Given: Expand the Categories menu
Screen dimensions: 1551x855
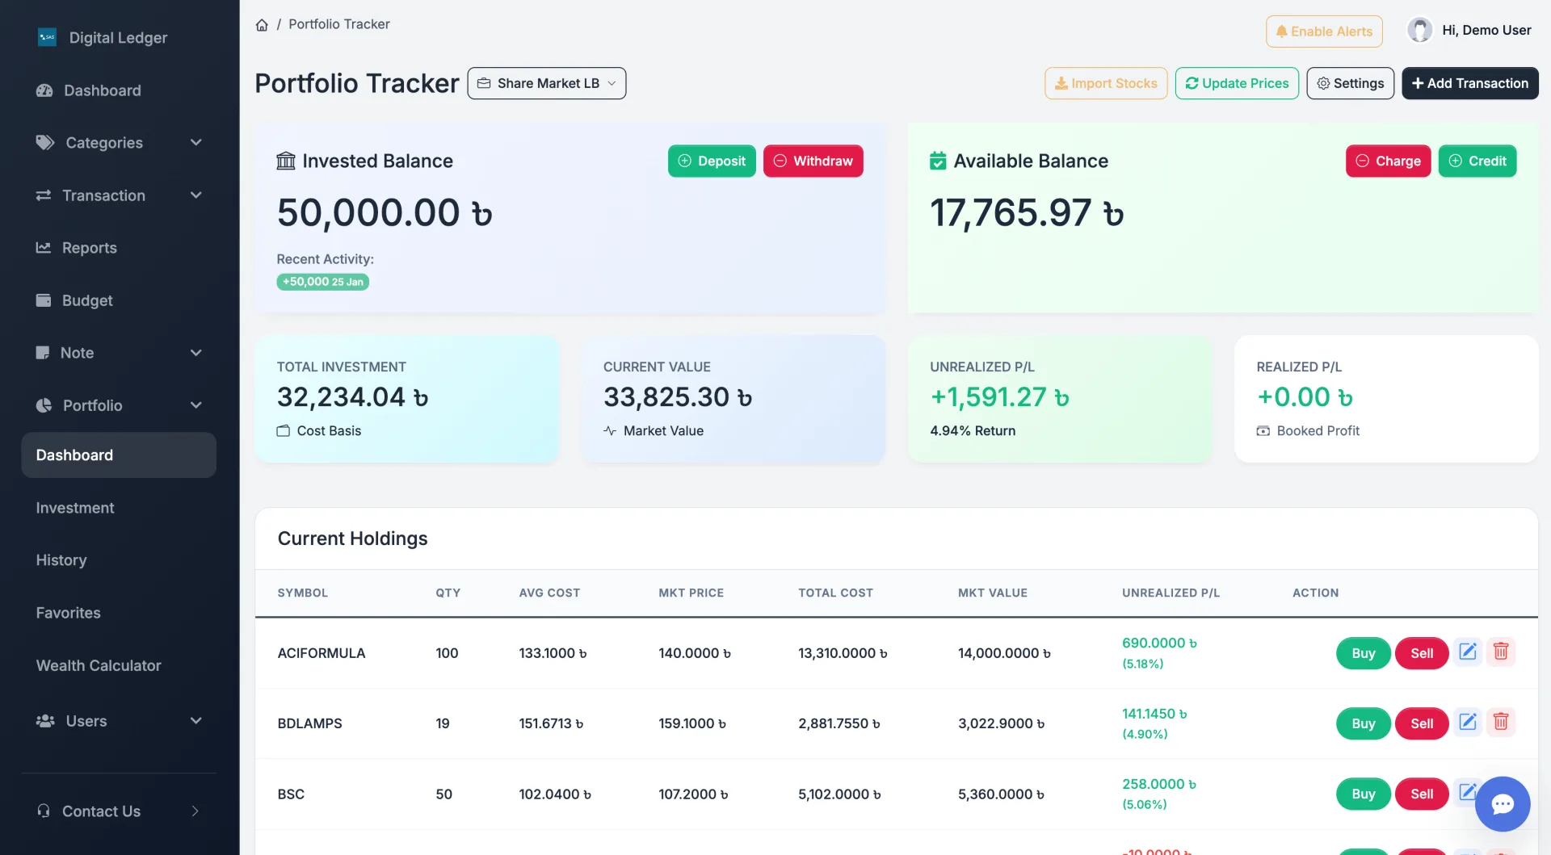Looking at the screenshot, I should (x=119, y=143).
